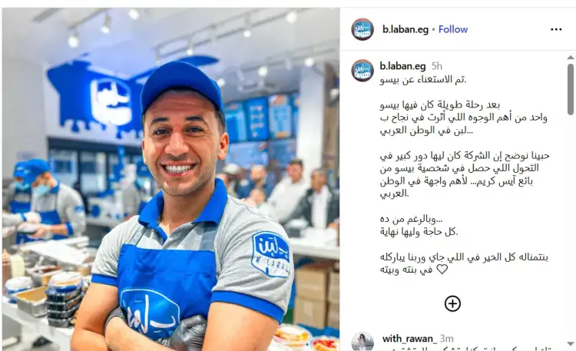
Task: Open b.laban.eg username above the caption text
Action: click(402, 66)
